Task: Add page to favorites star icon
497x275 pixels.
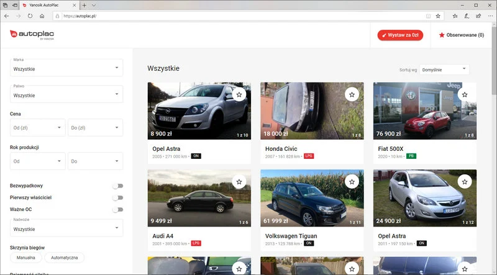Action: tap(438, 16)
